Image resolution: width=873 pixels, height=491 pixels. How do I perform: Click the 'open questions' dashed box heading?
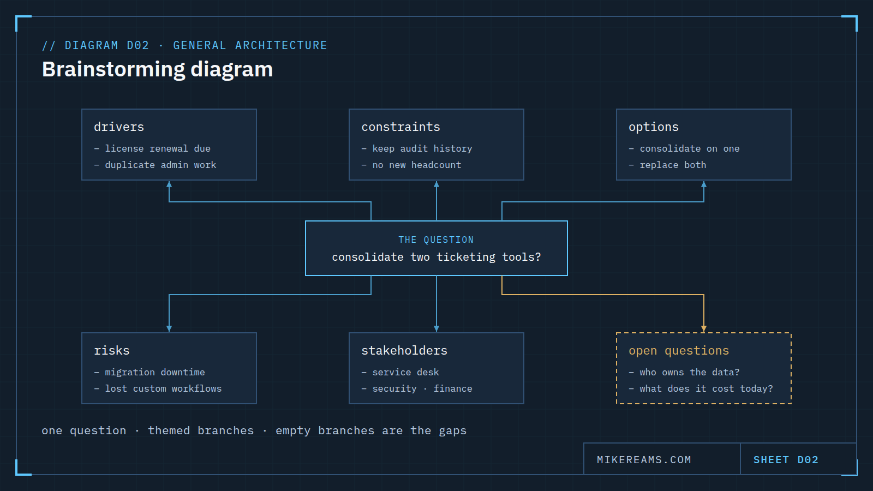point(679,351)
